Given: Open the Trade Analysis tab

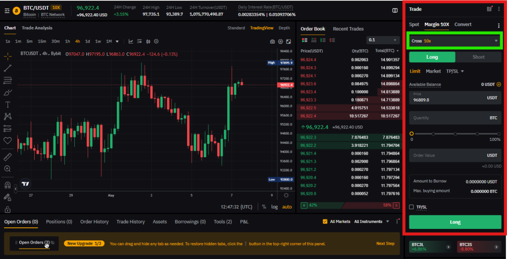Looking at the screenshot, I should pos(37,28).
